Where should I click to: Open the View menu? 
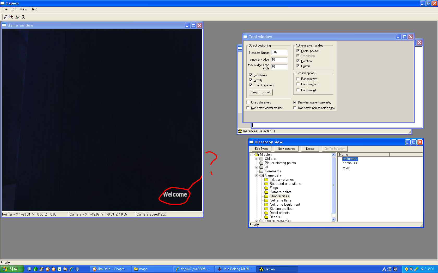click(x=23, y=9)
